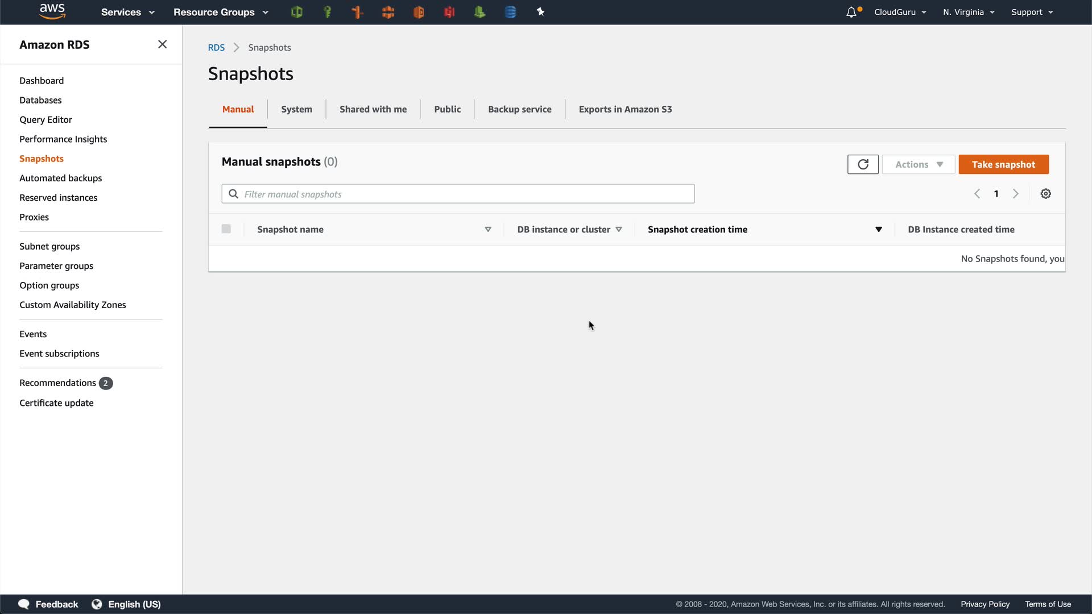Viewport: 1092px width, 614px height.
Task: Open the notifications bell icon
Action: tap(851, 12)
